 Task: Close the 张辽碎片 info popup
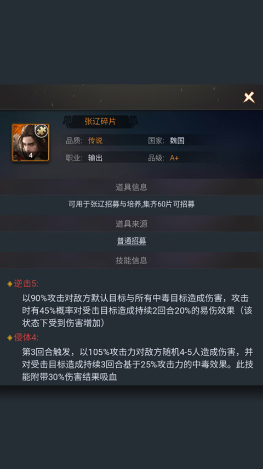[x=249, y=98]
